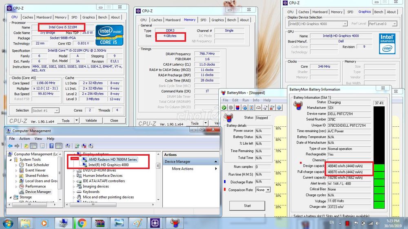Expand the Task Scheduler tree node

point(16,165)
